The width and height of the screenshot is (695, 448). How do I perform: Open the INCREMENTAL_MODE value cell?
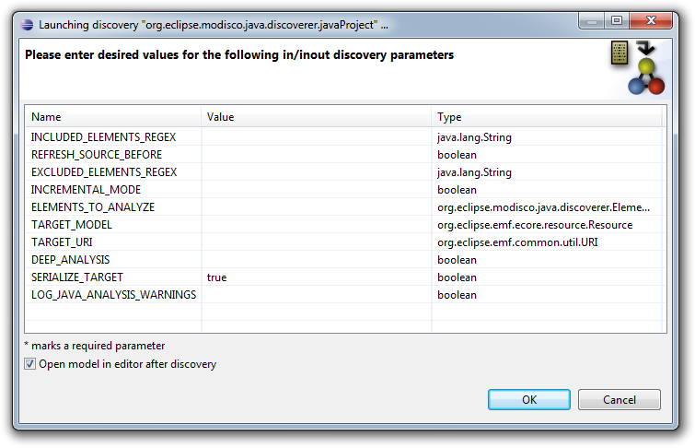(x=317, y=190)
